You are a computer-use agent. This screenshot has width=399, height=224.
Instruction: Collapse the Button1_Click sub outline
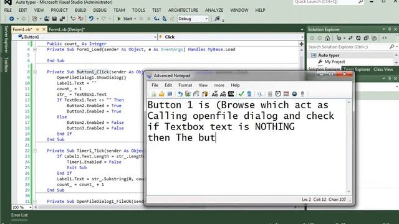coord(35,72)
